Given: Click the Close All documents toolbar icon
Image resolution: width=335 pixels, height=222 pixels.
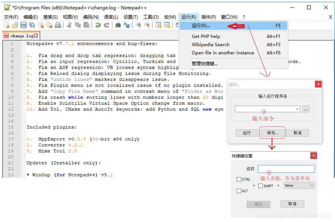Looking at the screenshot, I should [49, 25].
